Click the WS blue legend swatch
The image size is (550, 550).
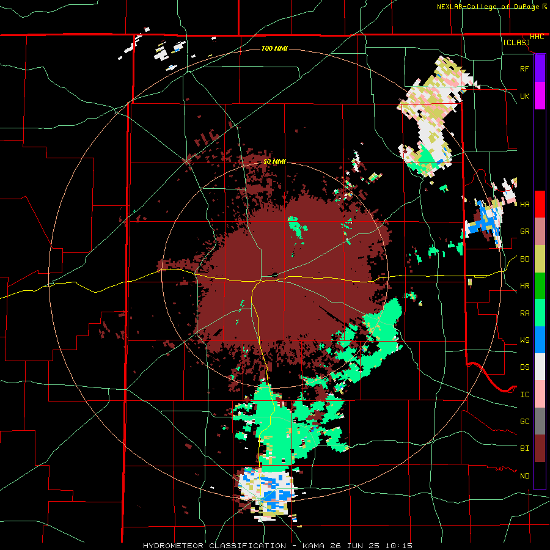[x=540, y=340]
